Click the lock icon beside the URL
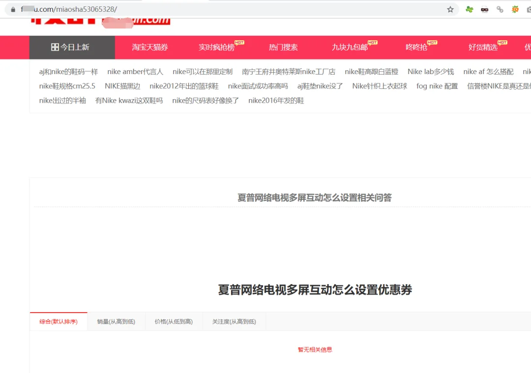 pyautogui.click(x=13, y=9)
